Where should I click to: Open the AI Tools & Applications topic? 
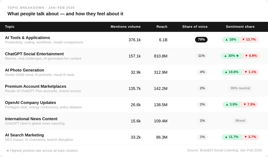[27, 38]
